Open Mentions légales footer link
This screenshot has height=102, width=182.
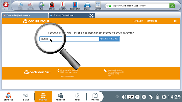114,74
